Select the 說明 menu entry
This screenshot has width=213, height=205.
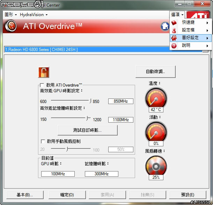[x=191, y=45]
